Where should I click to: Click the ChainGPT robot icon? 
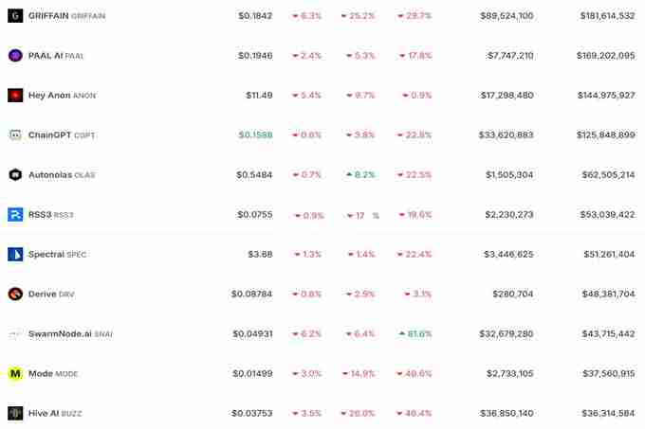[15, 135]
